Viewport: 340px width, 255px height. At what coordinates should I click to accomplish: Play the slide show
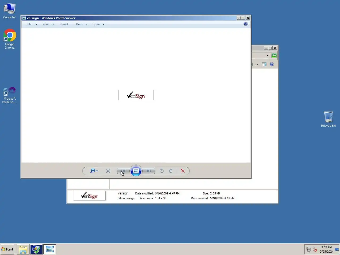coord(136,171)
